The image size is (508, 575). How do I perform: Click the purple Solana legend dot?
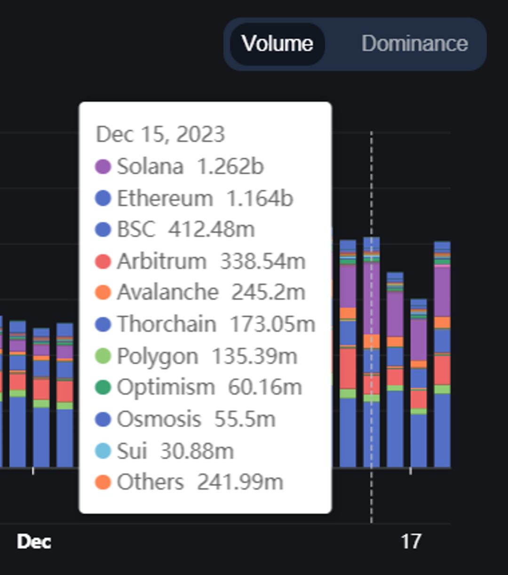(x=104, y=166)
